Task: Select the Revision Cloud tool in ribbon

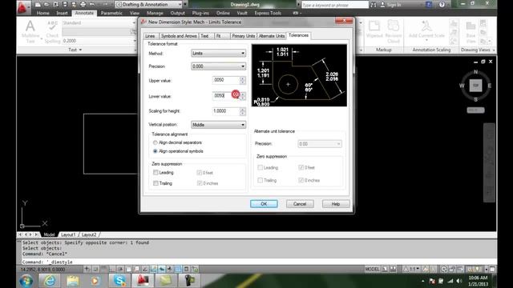Action: pyautogui.click(x=394, y=31)
